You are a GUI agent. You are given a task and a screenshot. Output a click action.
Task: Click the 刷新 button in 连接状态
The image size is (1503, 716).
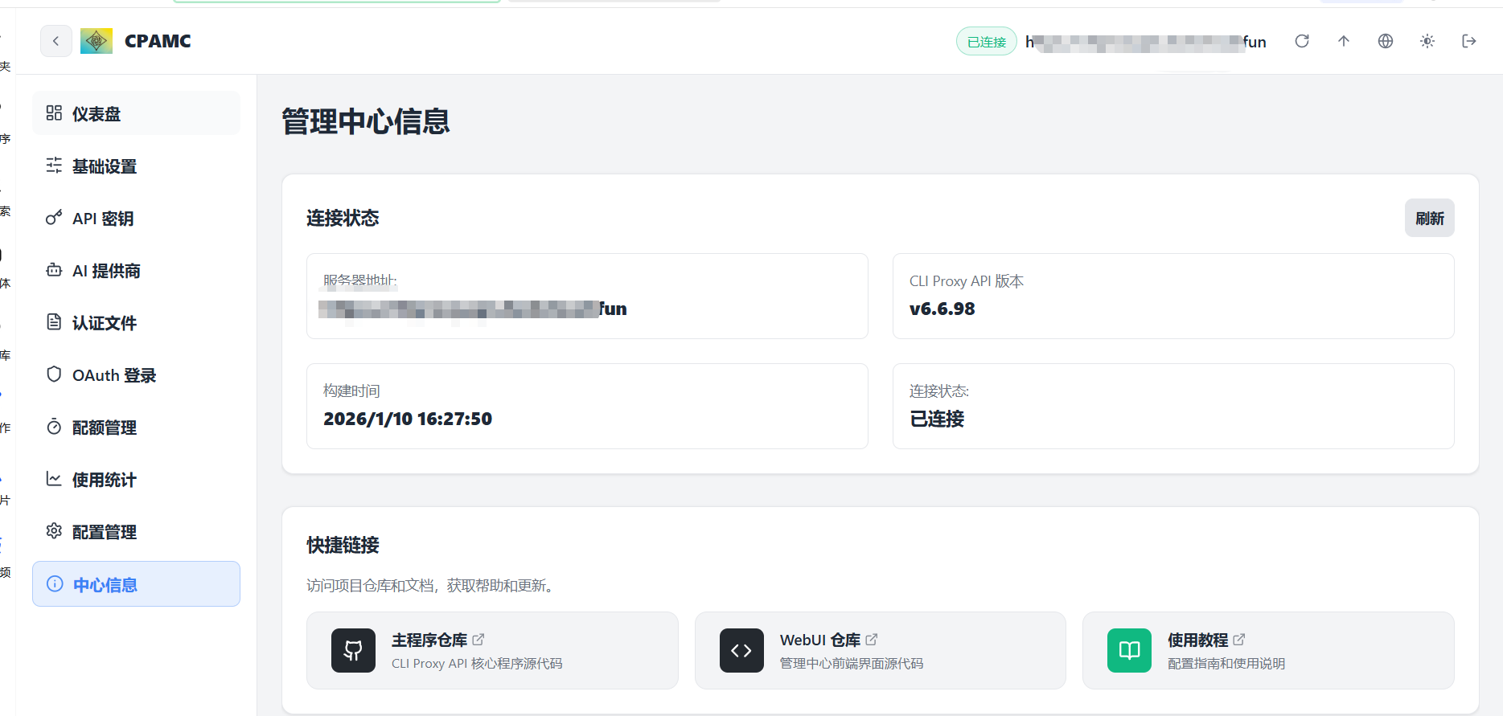[x=1429, y=218]
